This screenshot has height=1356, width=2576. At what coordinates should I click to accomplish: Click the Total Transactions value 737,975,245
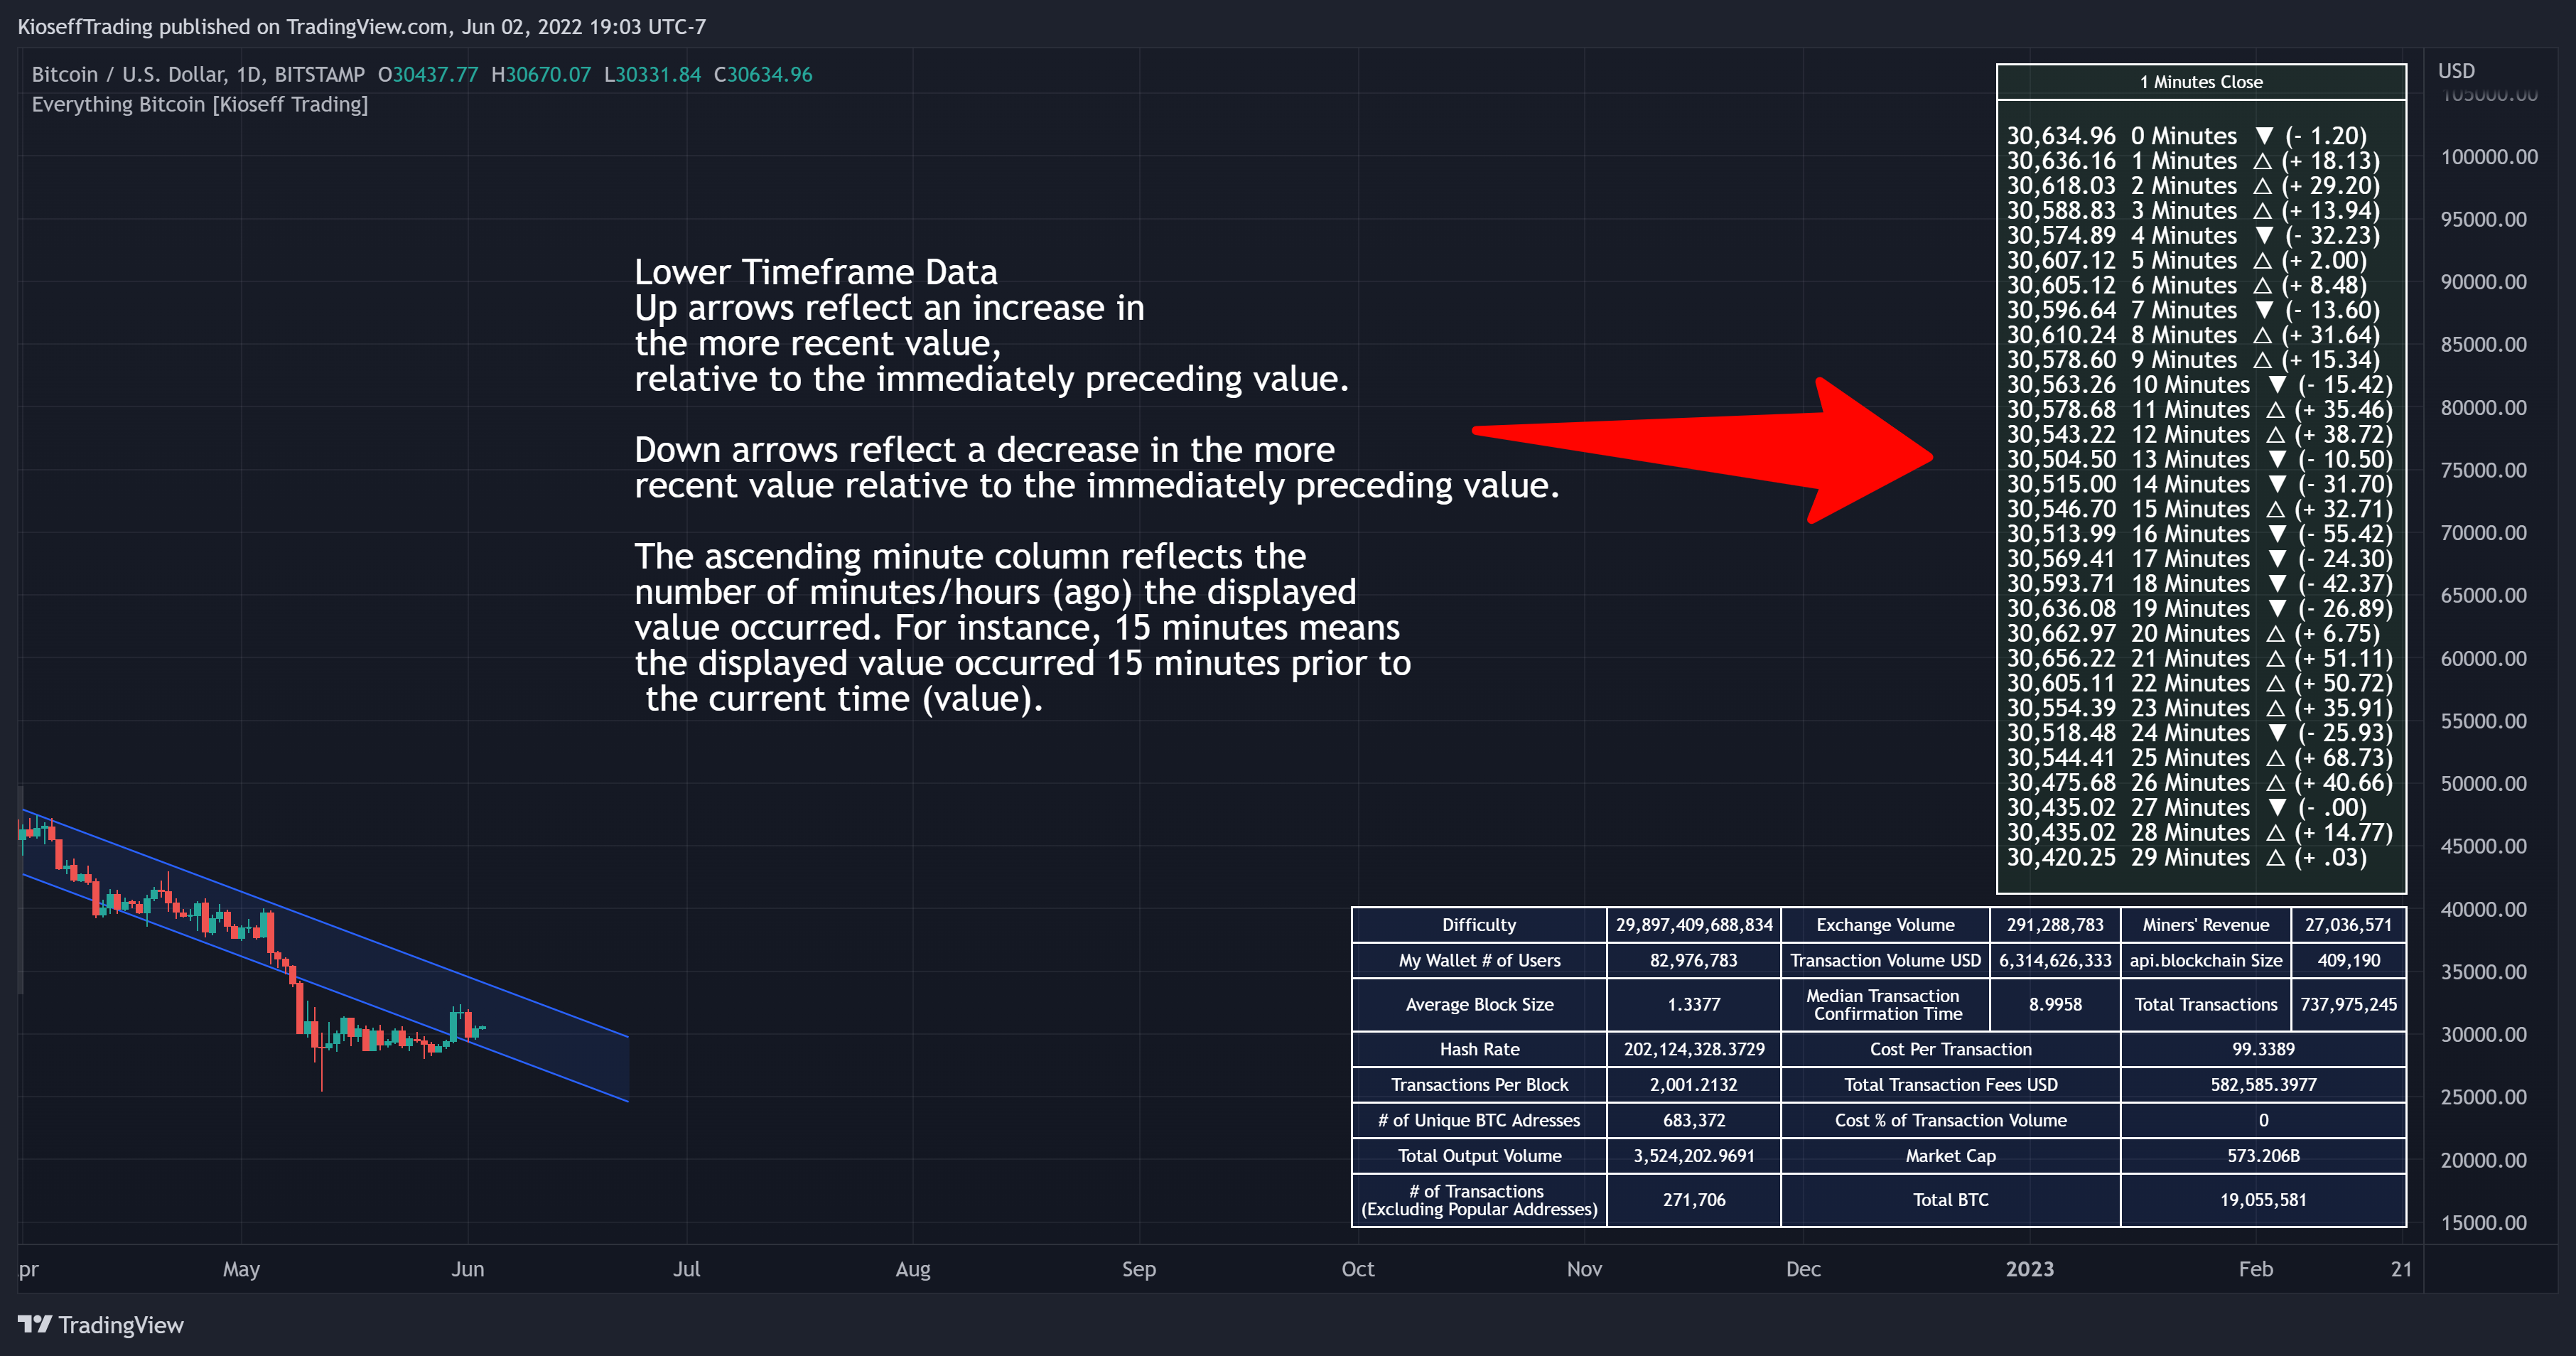click(2348, 1004)
